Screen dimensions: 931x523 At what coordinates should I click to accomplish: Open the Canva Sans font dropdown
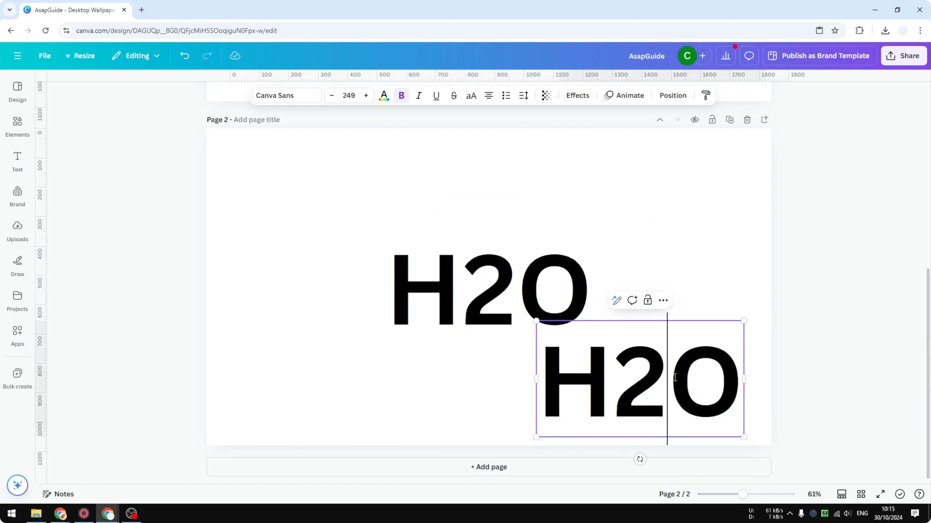[x=286, y=95]
